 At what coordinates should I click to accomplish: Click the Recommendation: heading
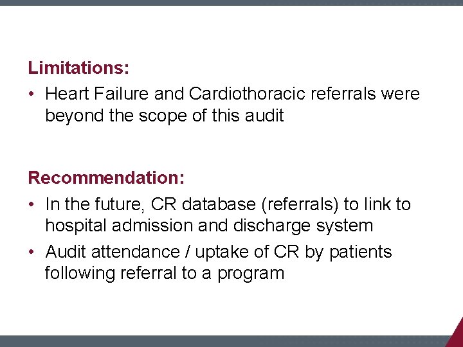(x=106, y=177)
